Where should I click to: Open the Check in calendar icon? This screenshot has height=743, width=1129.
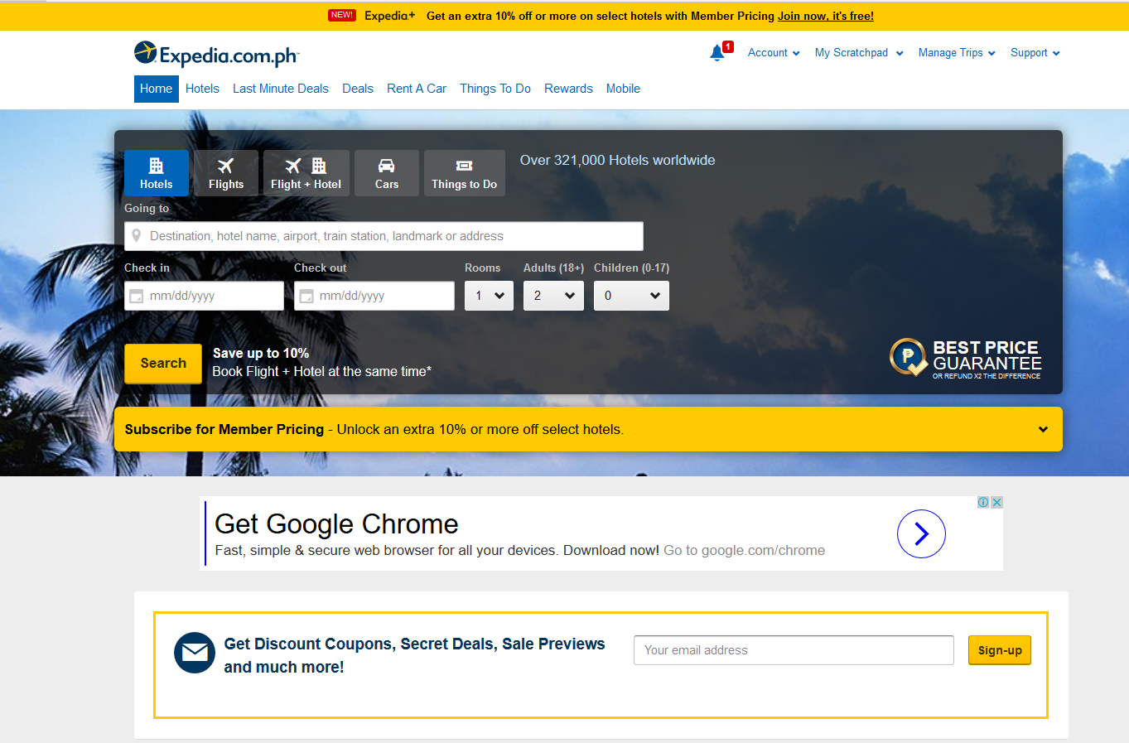coord(137,297)
